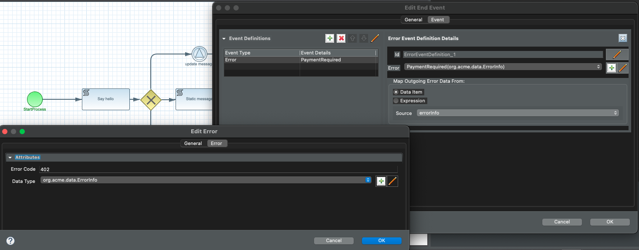The height and width of the screenshot is (250, 639).
Task: Click Cancel in Edit Error dialog
Action: (x=334, y=240)
